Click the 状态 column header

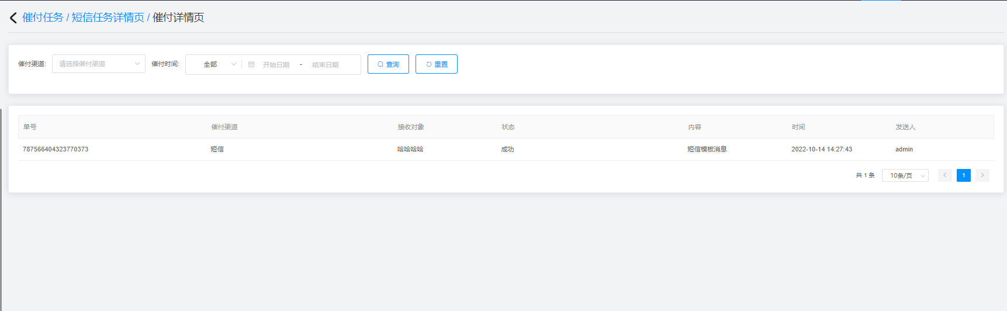click(508, 127)
